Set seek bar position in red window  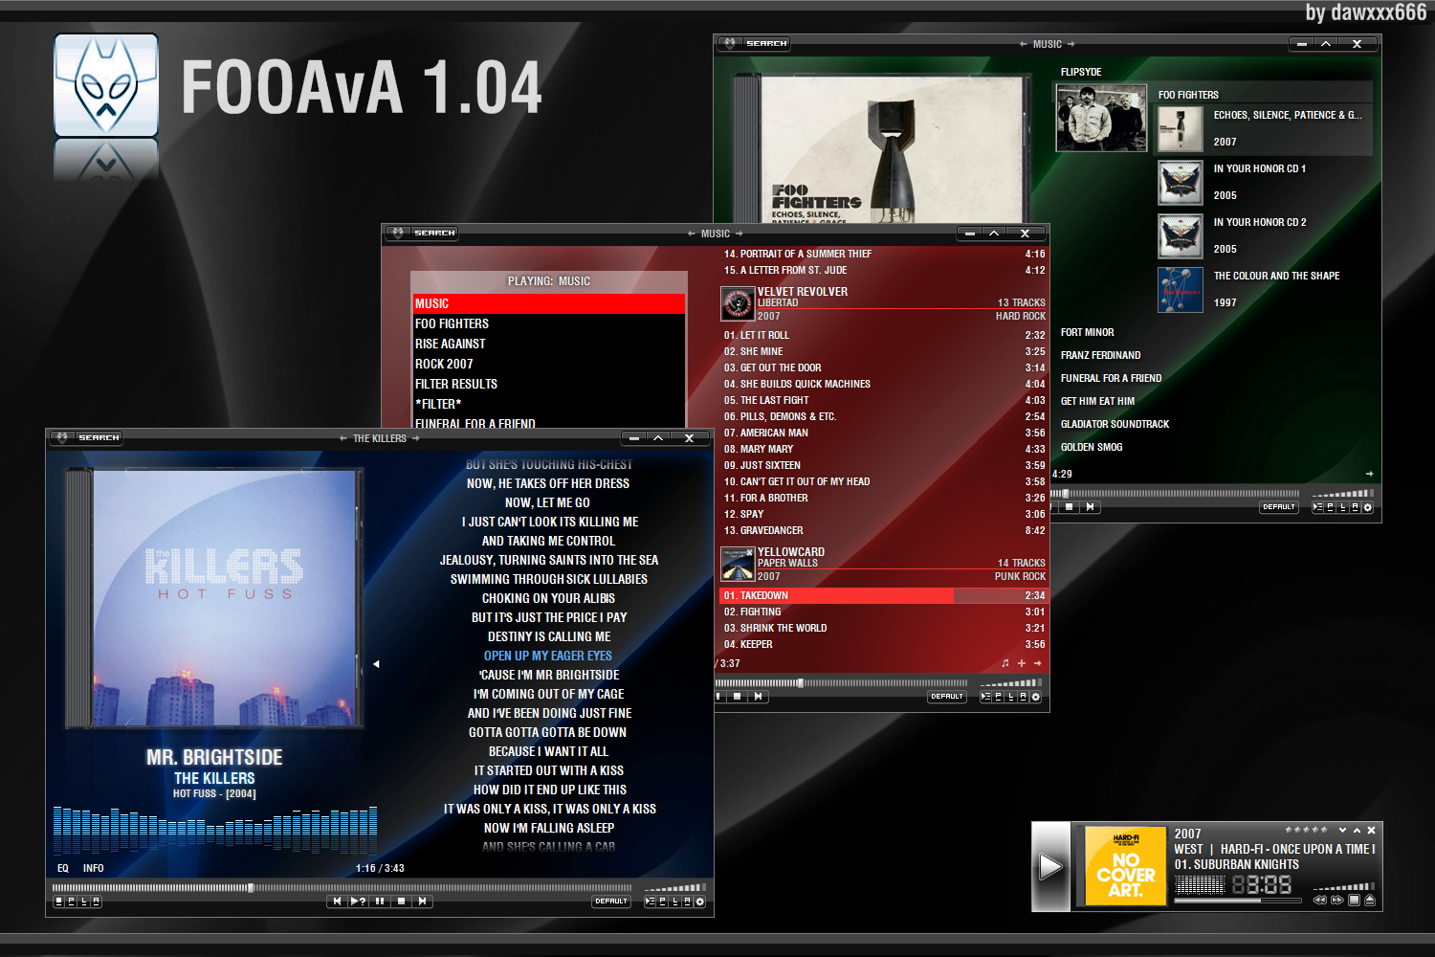tap(842, 683)
